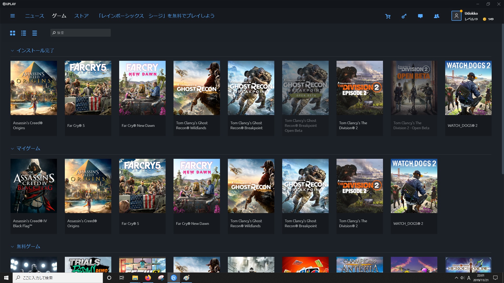Open the friends list icon
The image size is (504, 283).
pos(437,16)
